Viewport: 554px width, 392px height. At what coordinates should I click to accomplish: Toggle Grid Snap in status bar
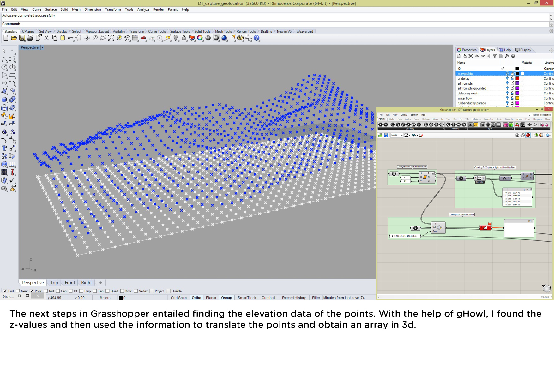pos(178,298)
